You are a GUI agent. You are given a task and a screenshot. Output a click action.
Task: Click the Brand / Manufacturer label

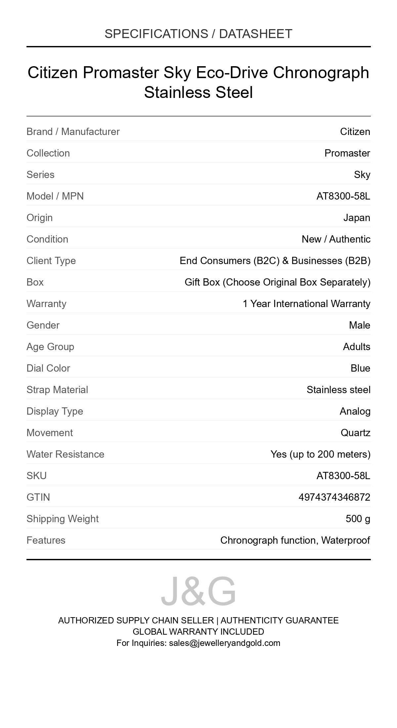(x=73, y=132)
